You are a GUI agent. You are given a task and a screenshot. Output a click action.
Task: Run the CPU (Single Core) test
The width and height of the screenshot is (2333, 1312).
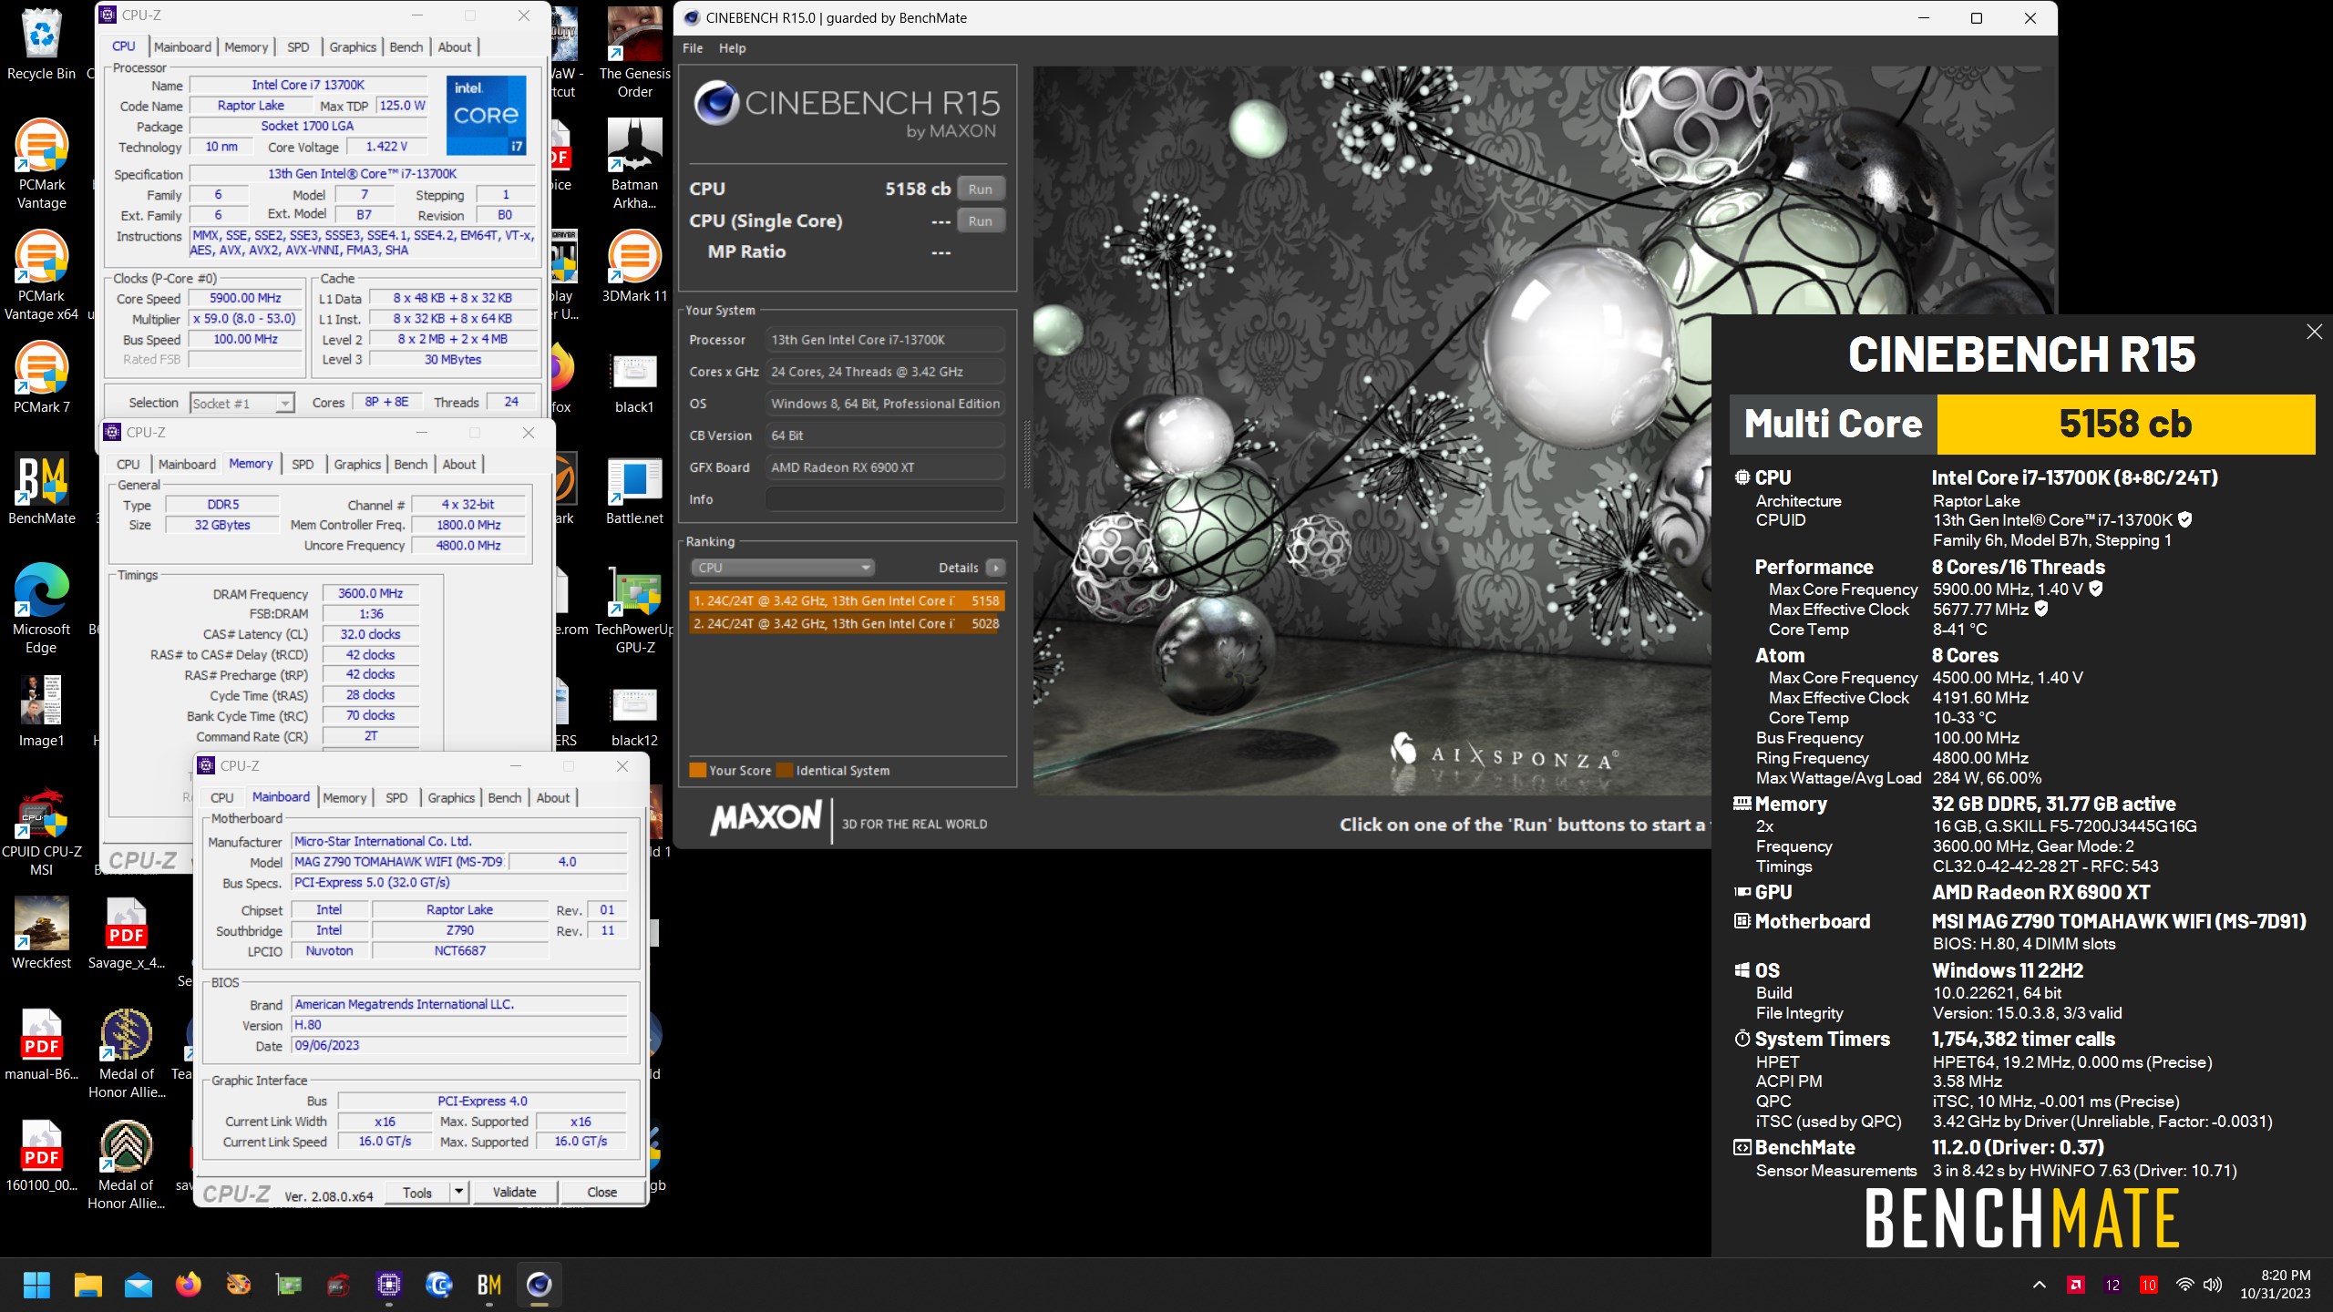981,220
